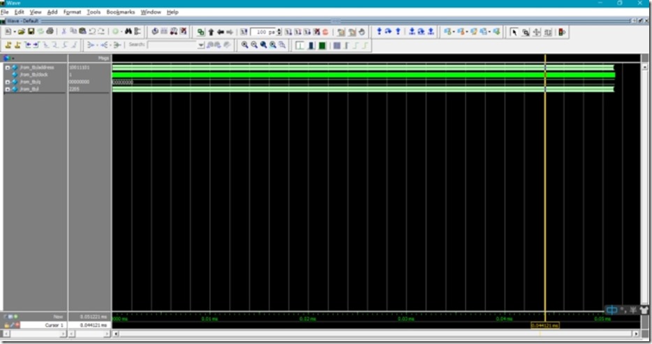
Task: Click the Find binoculars icon
Action: (128, 31)
